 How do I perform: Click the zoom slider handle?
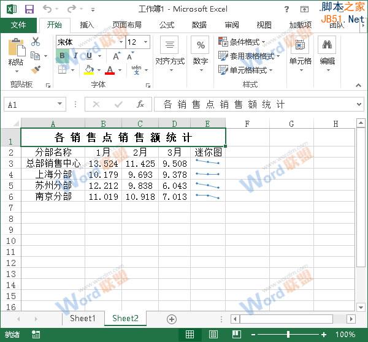coord(288,334)
